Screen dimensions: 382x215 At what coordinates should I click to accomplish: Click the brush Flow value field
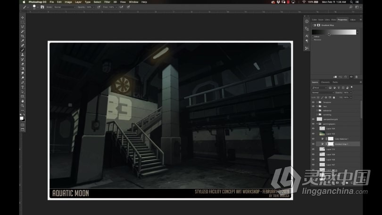(113, 7)
